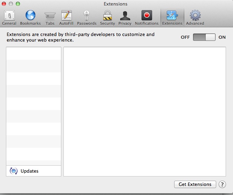Switch to the Tabs preferences pane
The width and height of the screenshot is (233, 195).
click(x=50, y=17)
